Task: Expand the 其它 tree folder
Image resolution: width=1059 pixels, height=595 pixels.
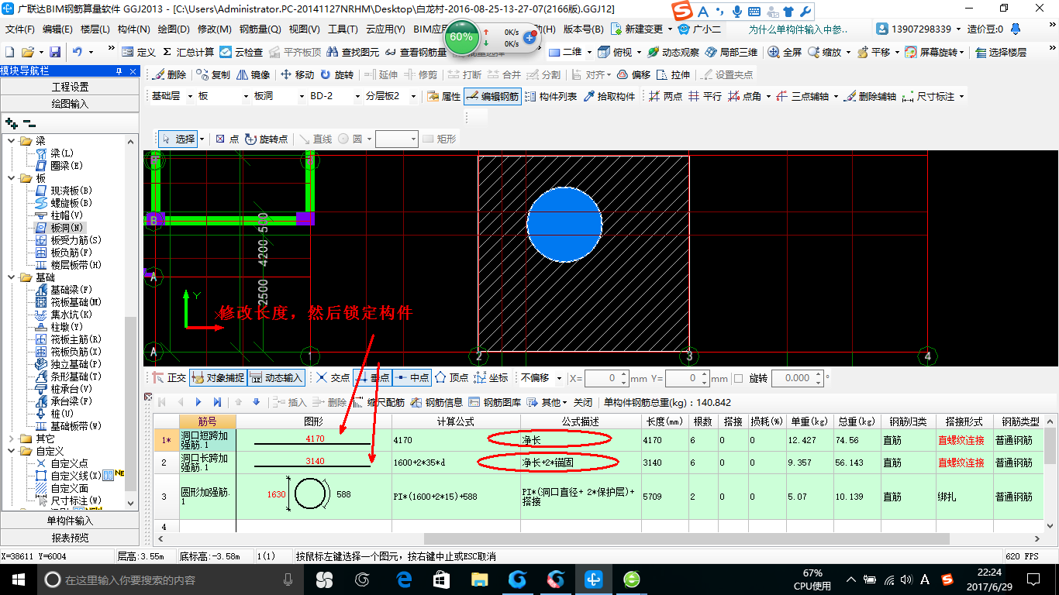Action: pos(12,439)
